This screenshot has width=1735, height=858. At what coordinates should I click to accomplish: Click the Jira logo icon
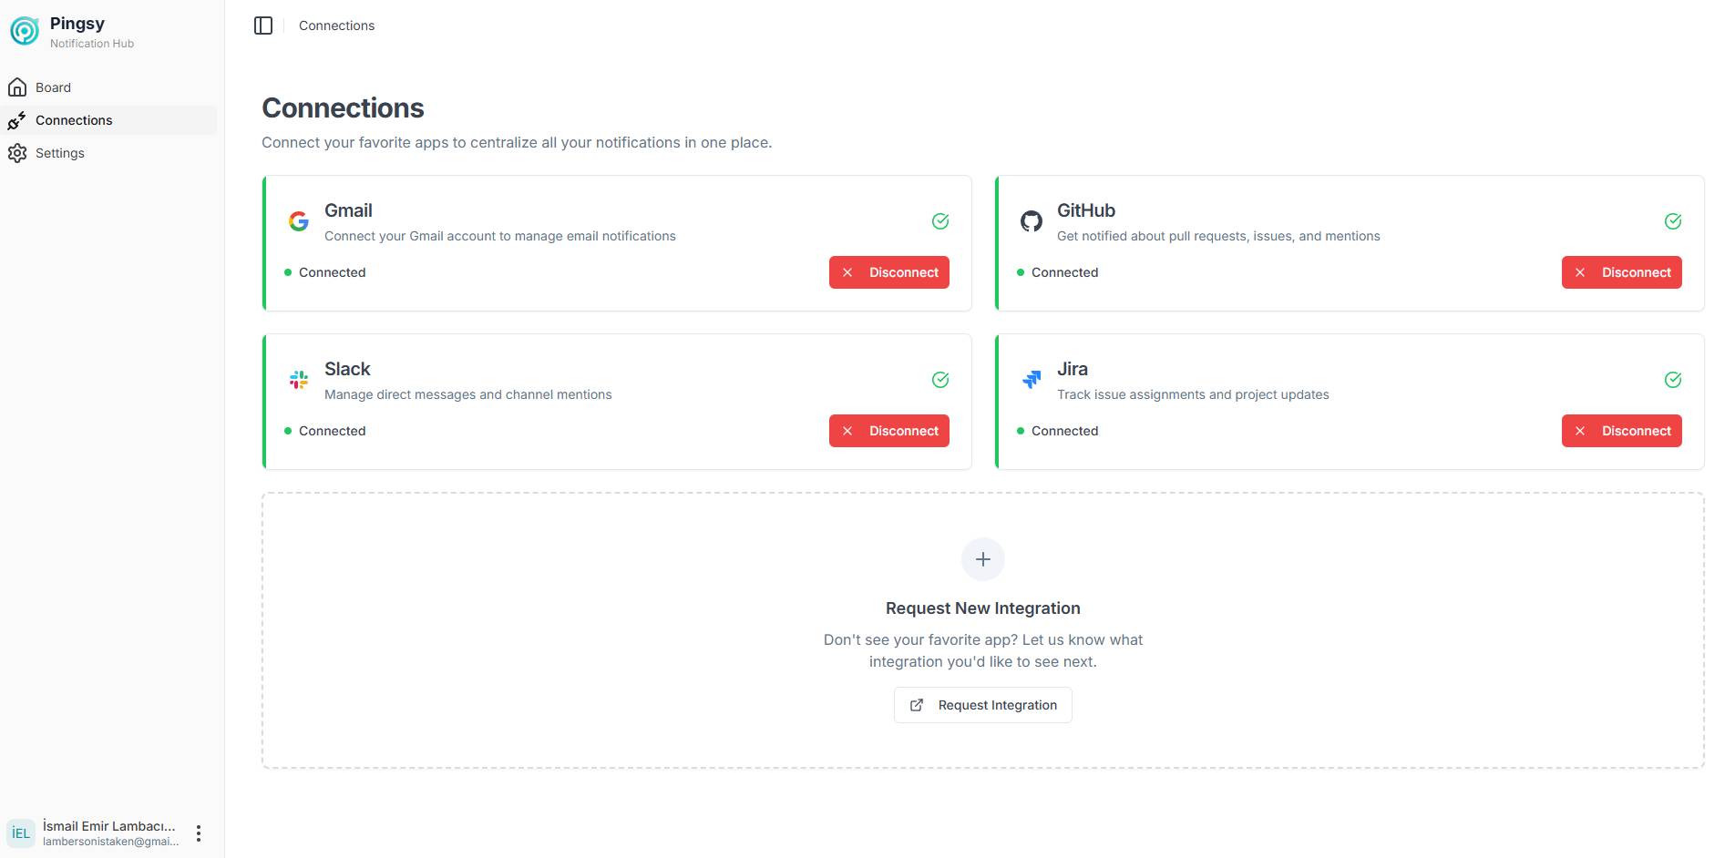1032,380
